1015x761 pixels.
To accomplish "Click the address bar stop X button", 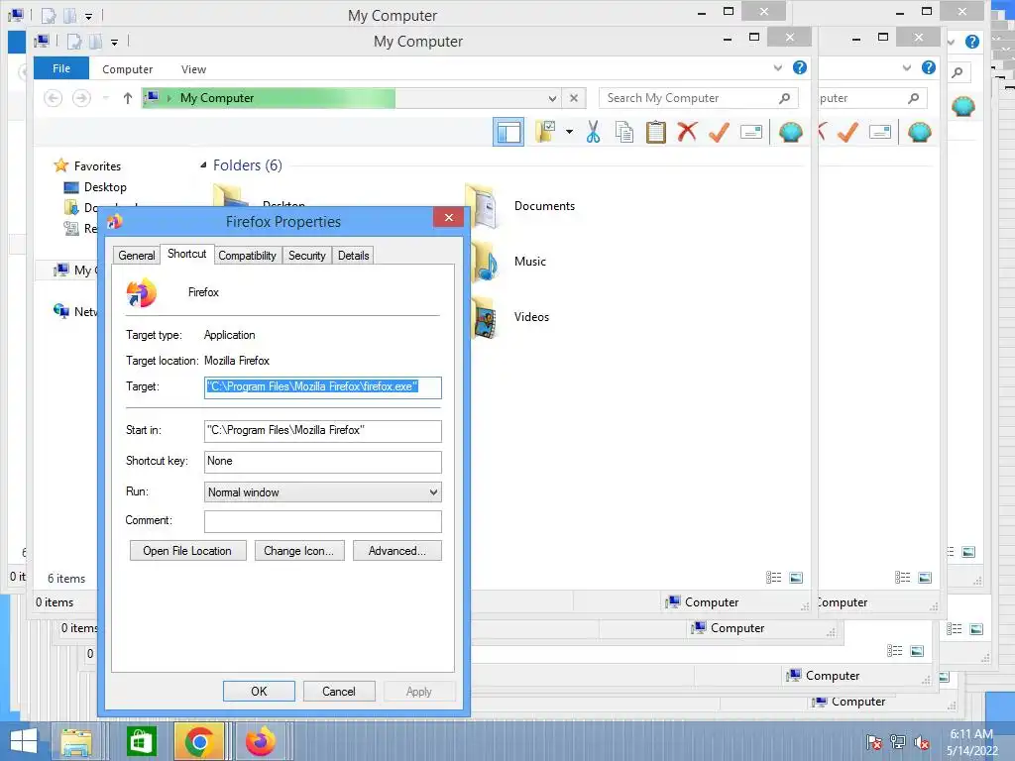I will click(x=574, y=98).
